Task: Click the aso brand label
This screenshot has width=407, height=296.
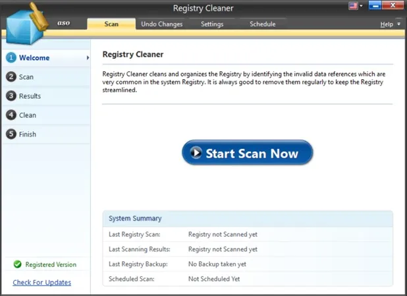Action: click(64, 23)
